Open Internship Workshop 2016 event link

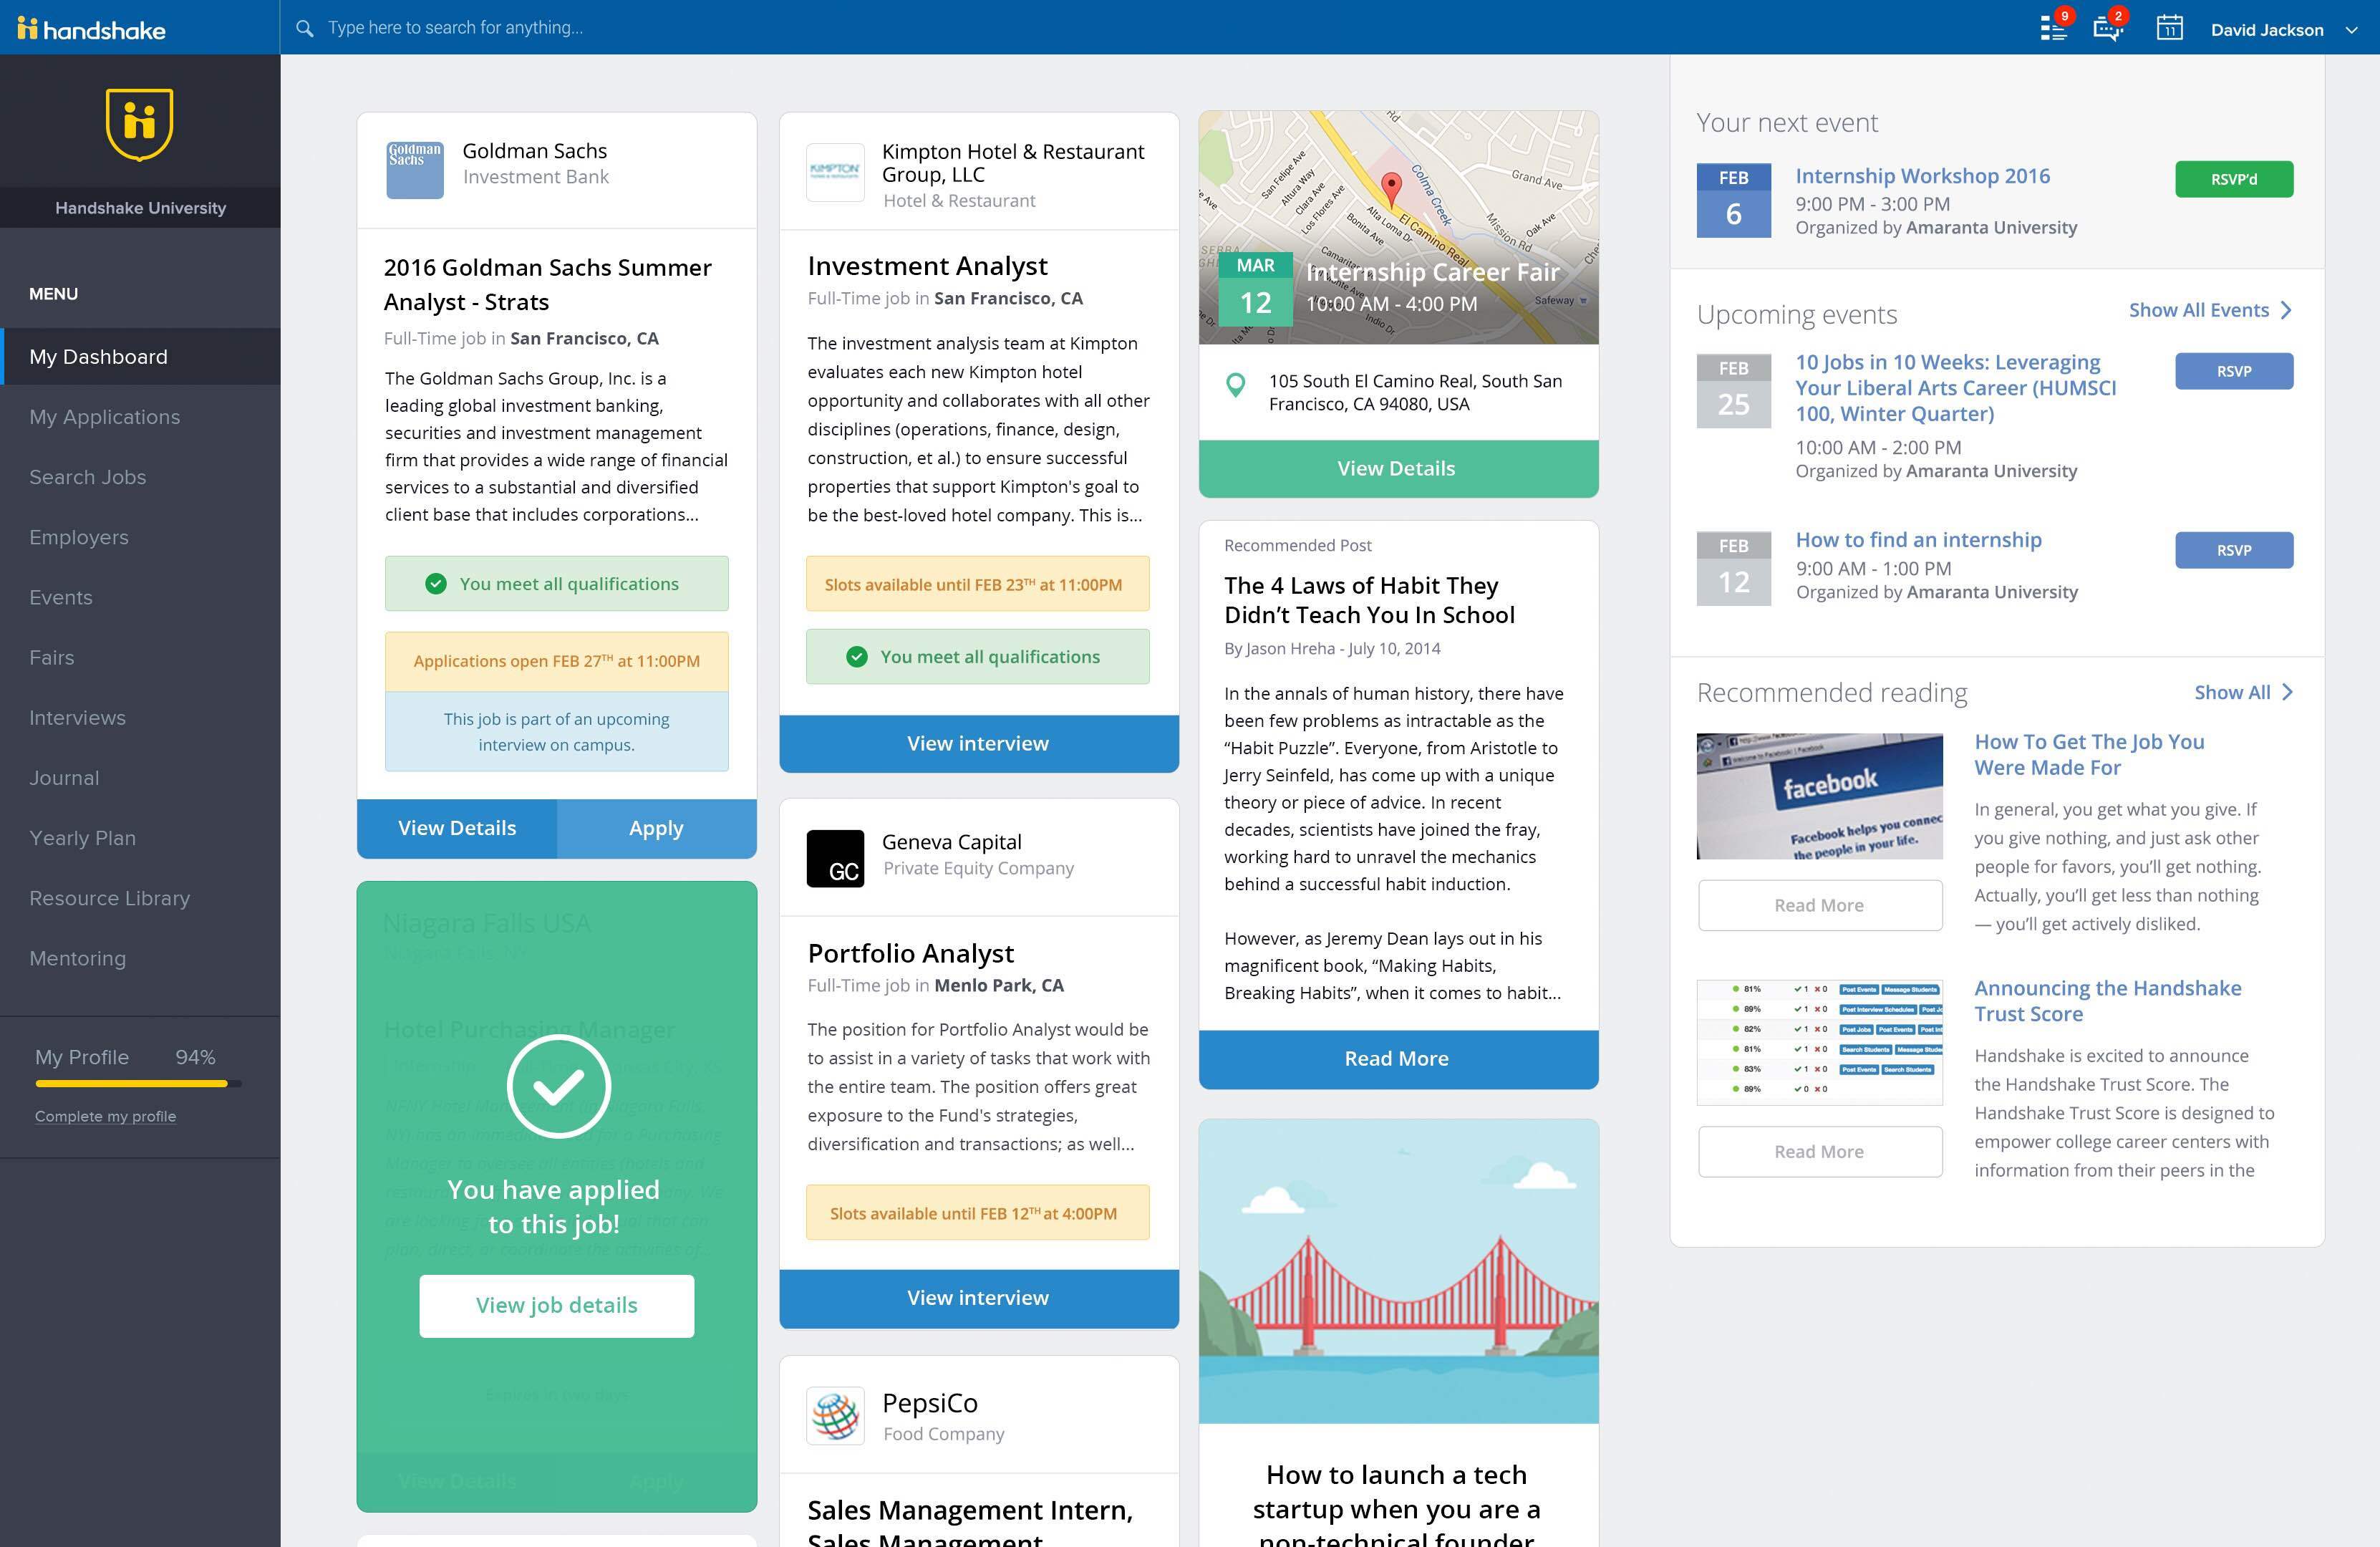pyautogui.click(x=1922, y=176)
